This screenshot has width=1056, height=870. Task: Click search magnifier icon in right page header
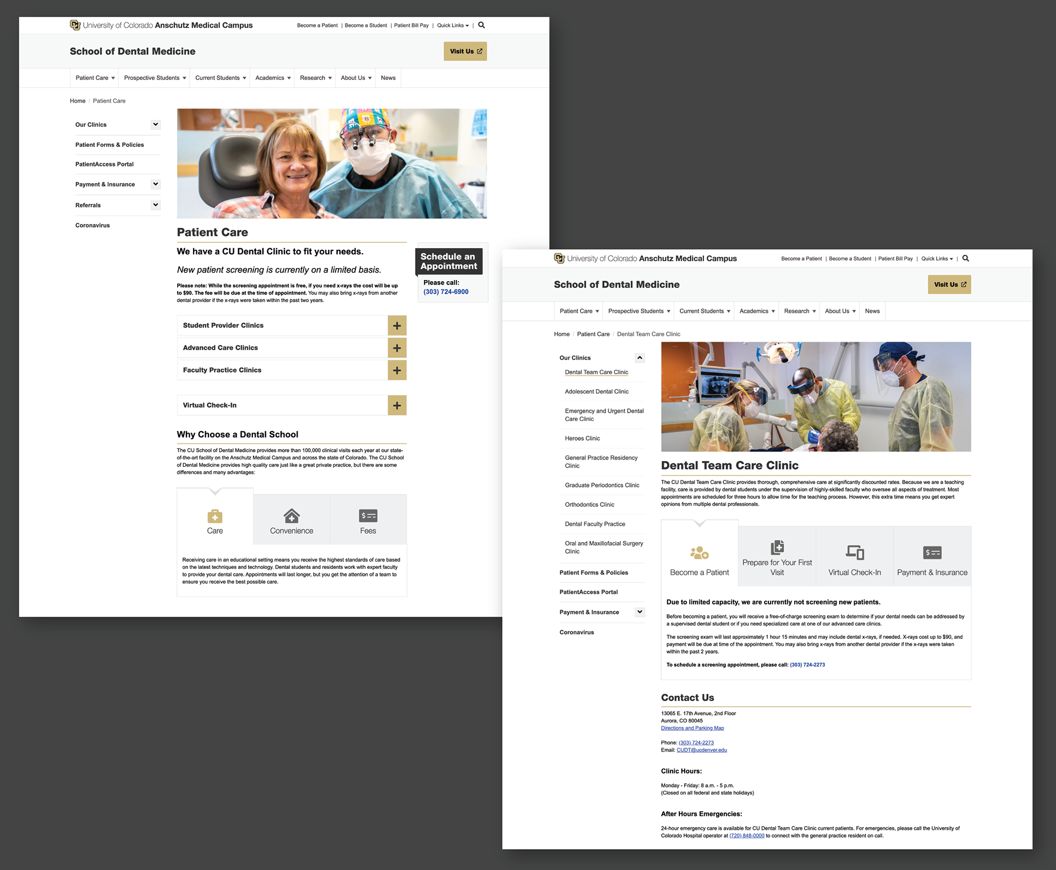tap(965, 259)
